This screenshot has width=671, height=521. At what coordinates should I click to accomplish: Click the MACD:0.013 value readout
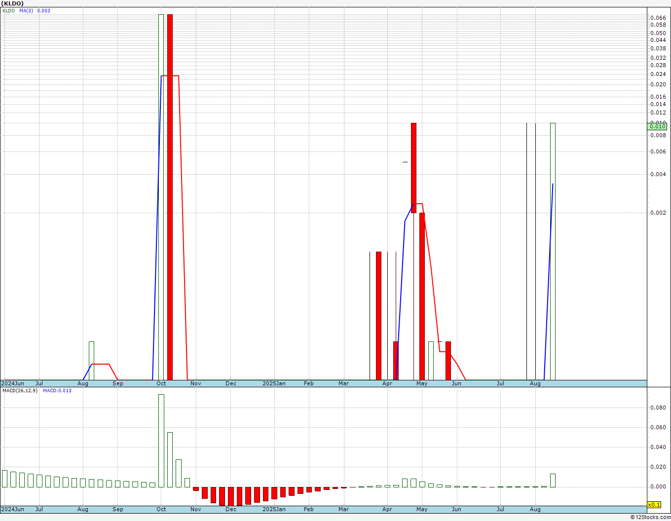coord(57,391)
